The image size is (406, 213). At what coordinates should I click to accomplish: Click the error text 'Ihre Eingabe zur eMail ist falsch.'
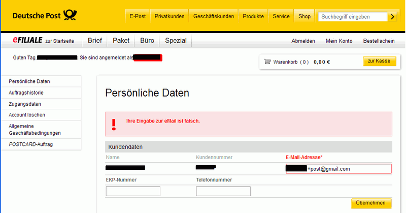[x=163, y=121]
